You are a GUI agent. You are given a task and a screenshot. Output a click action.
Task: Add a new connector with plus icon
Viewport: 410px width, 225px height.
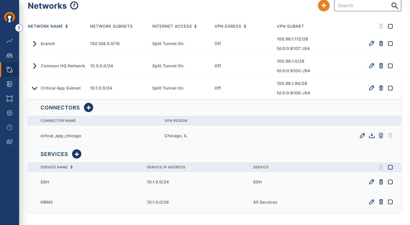tap(89, 108)
